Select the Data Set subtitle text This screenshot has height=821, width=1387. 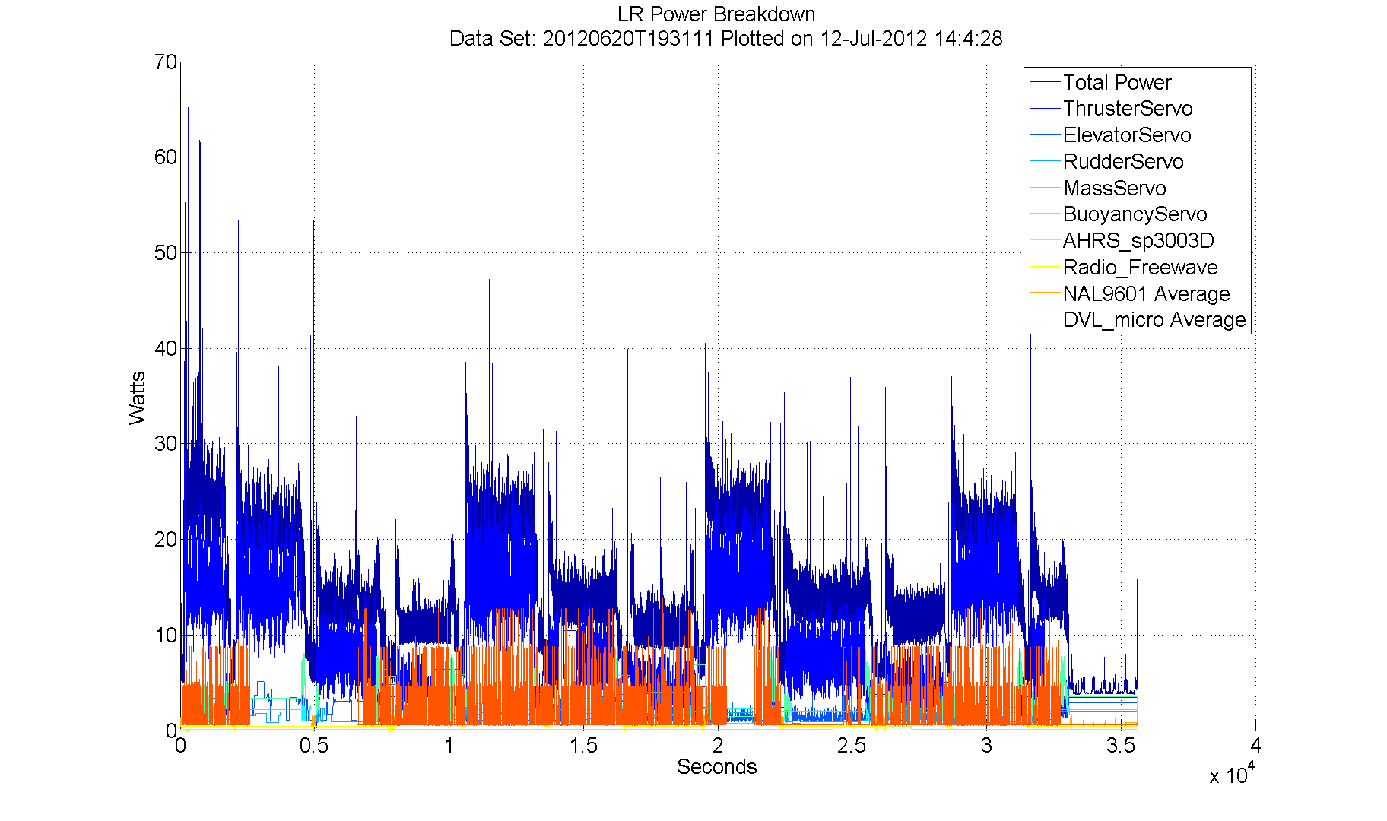[x=725, y=39]
